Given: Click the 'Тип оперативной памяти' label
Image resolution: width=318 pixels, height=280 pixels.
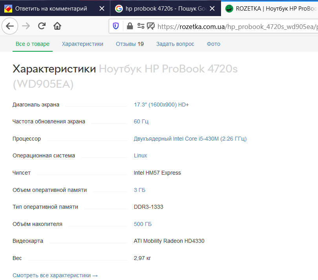Looking at the screenshot, I should [x=46, y=207].
